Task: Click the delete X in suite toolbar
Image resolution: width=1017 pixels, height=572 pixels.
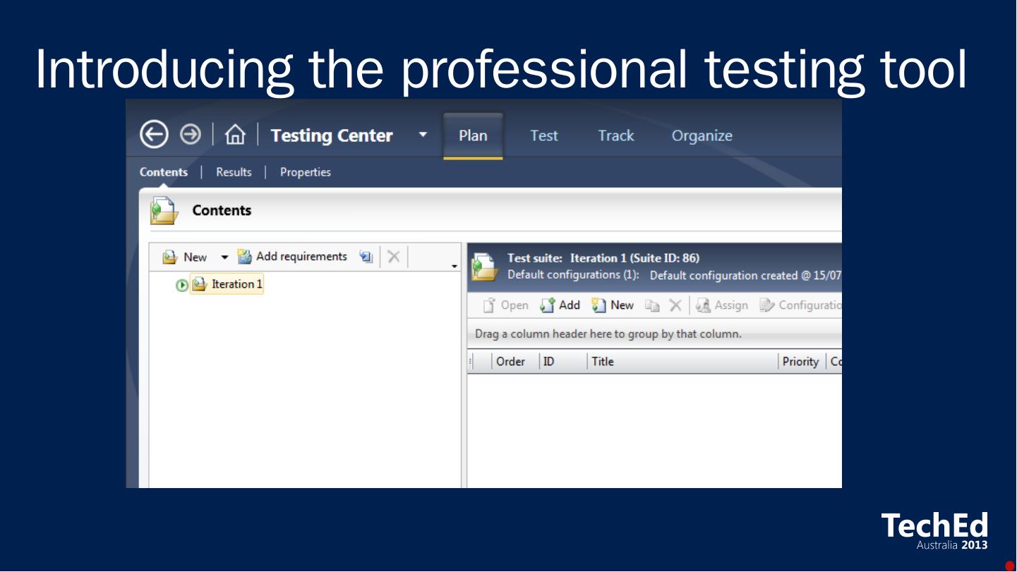Action: click(x=394, y=257)
